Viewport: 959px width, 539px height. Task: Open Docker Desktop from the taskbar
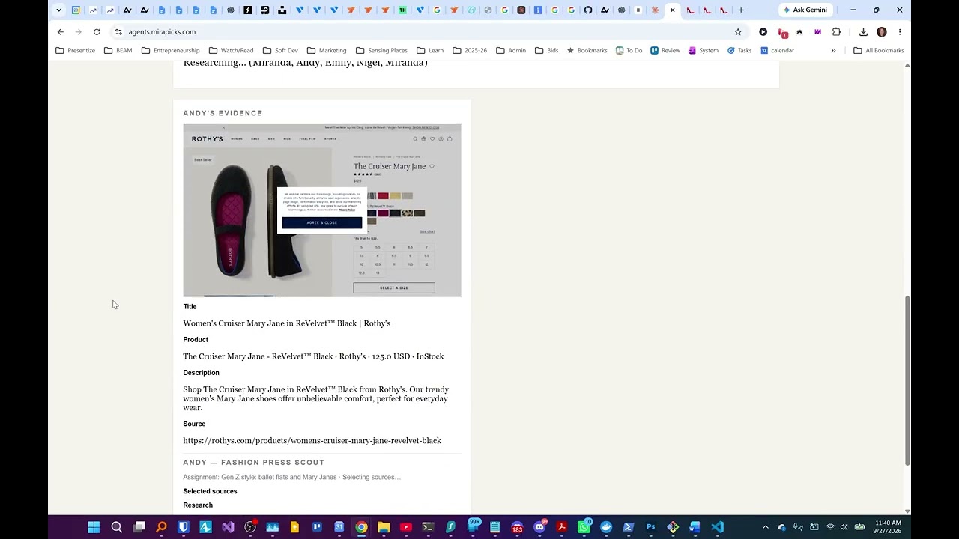pos(606,527)
